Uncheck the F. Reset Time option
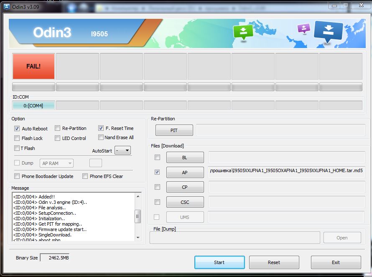This screenshot has width=372, height=277. (x=101, y=128)
